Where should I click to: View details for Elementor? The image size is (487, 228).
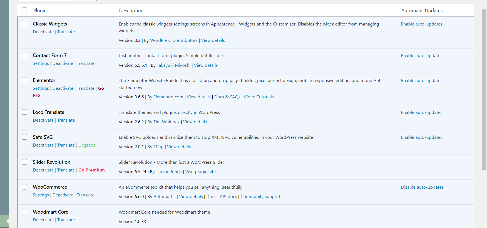pyautogui.click(x=199, y=97)
